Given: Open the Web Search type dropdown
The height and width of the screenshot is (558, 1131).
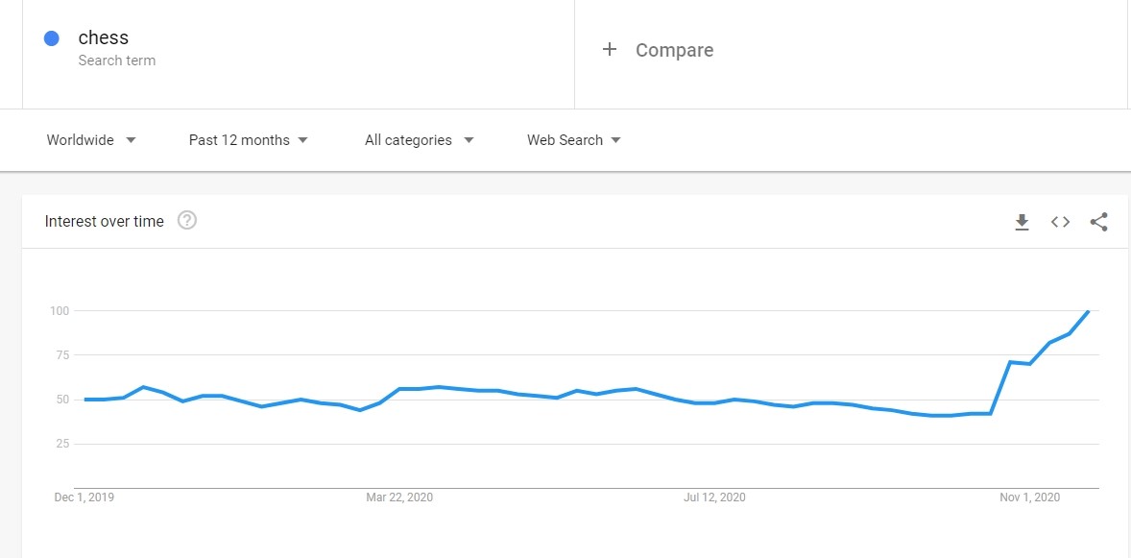Looking at the screenshot, I should click(573, 140).
